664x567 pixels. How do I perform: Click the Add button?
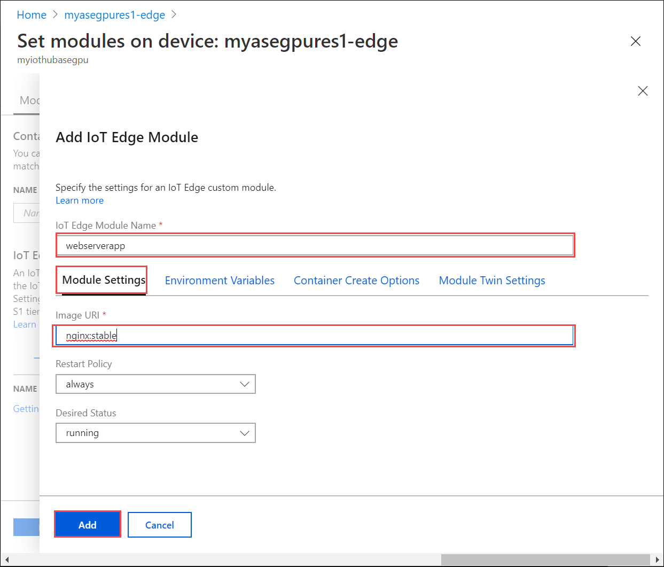[87, 524]
